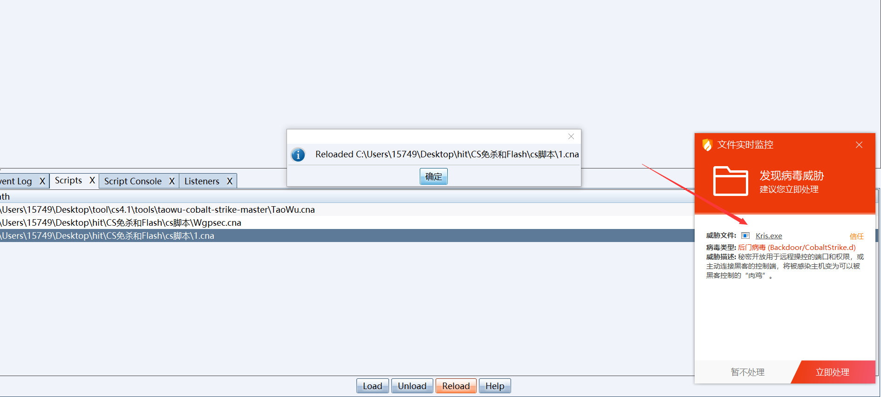Open the Listeners tab
The width and height of the screenshot is (881, 397).
(202, 182)
